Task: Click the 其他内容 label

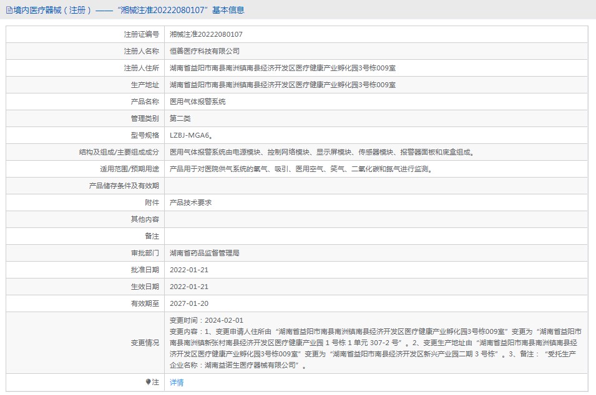Action: [145, 219]
